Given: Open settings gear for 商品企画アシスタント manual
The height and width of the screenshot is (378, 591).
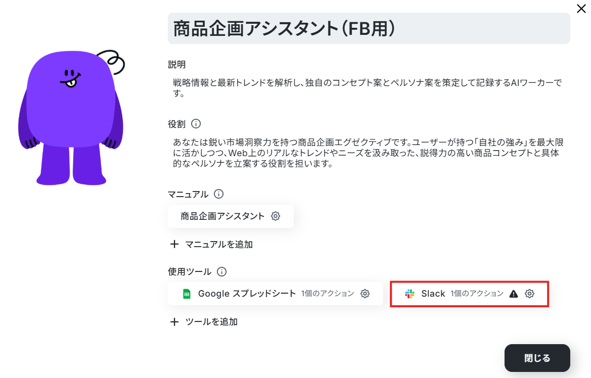Looking at the screenshot, I should point(276,216).
